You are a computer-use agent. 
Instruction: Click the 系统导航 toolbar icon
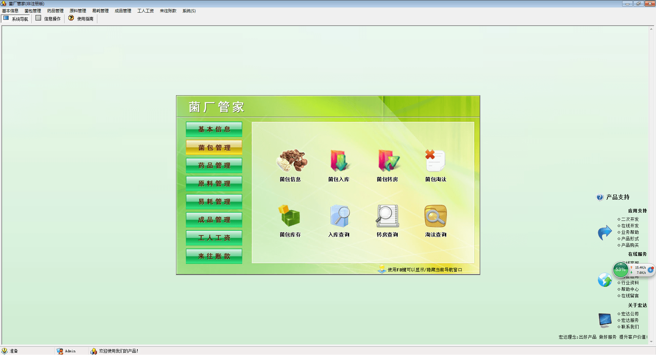[x=6, y=18]
